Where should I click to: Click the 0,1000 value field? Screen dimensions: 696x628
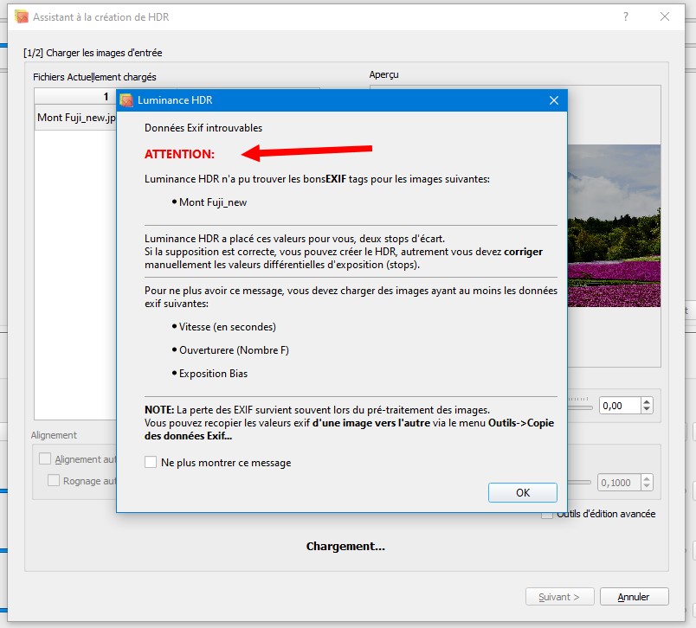pos(620,482)
